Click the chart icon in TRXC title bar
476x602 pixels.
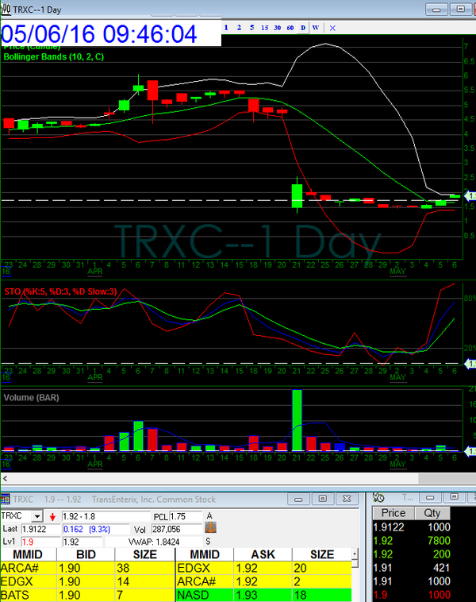pos(6,9)
